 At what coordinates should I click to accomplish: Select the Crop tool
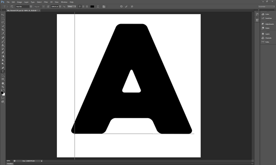pyautogui.click(x=3, y=30)
